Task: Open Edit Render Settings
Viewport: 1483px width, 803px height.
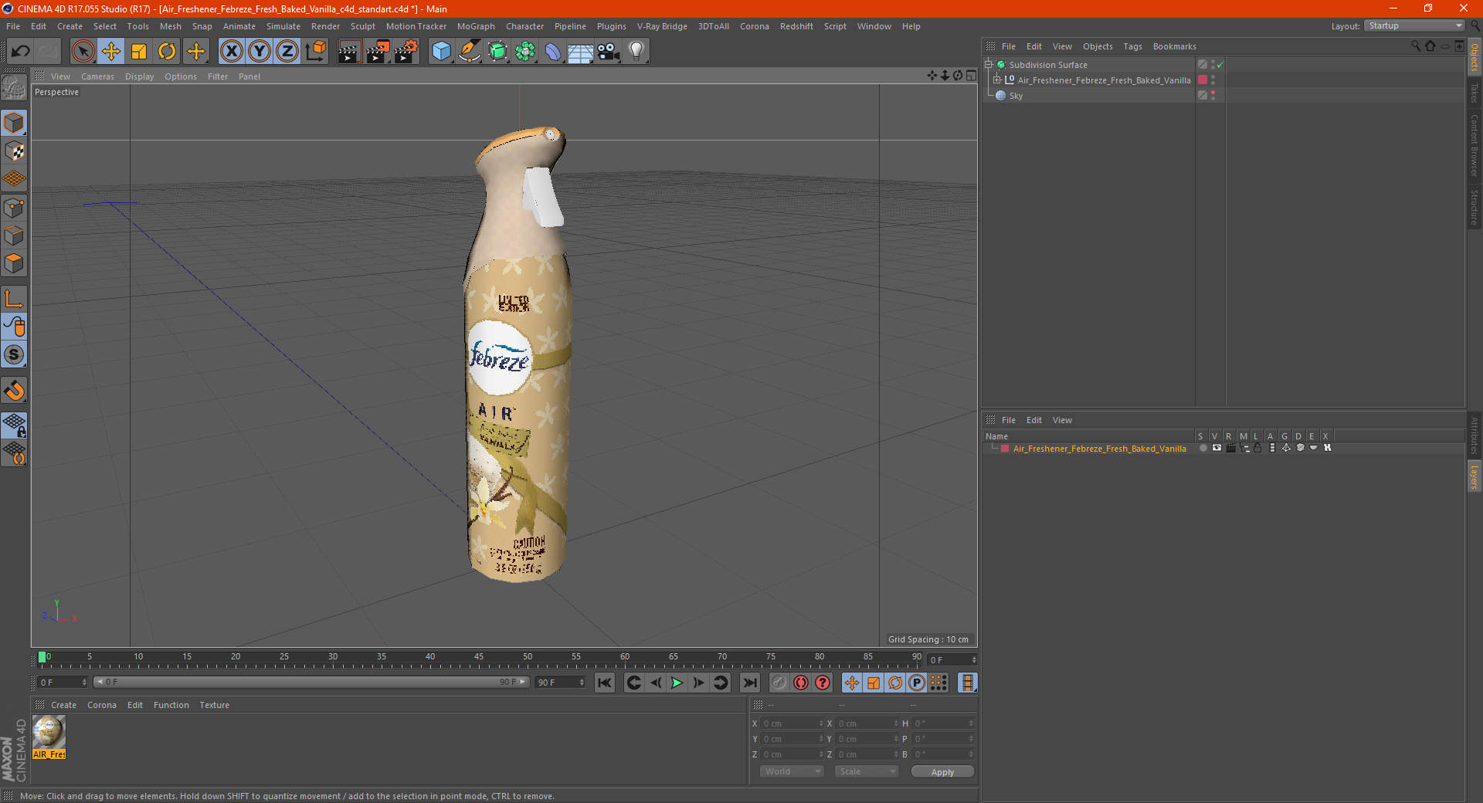Action: pos(406,52)
